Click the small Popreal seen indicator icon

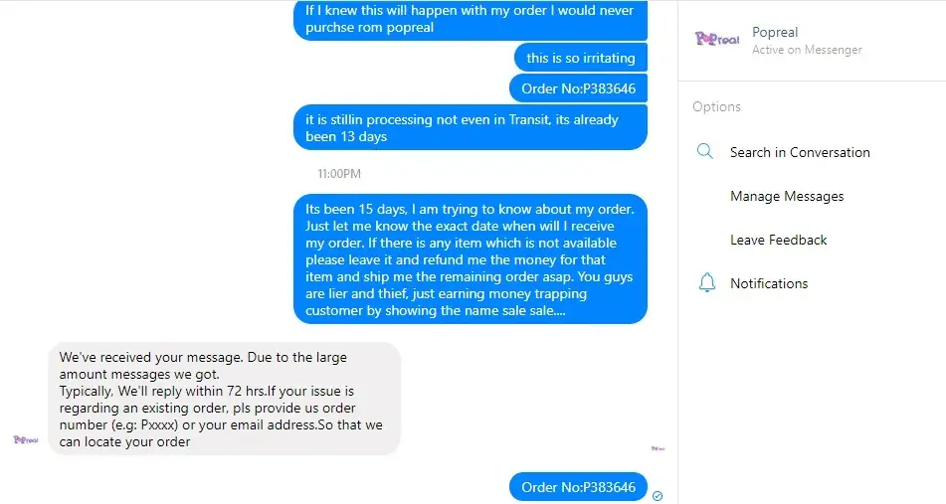point(658,448)
